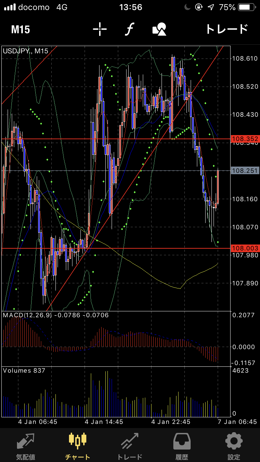Tap the トレード button at top right
The width and height of the screenshot is (260, 462).
[x=227, y=29]
